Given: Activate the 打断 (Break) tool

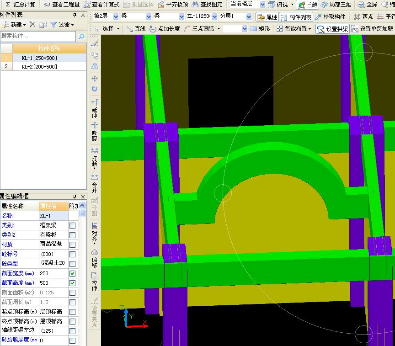Looking at the screenshot, I should click(95, 158).
